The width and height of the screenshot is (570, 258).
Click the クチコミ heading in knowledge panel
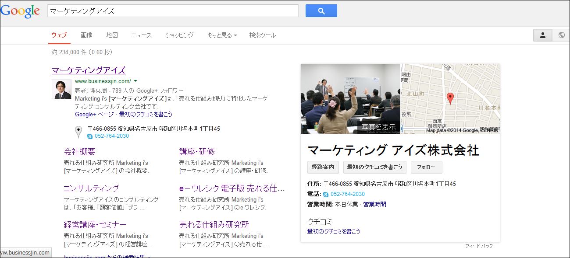coord(320,222)
